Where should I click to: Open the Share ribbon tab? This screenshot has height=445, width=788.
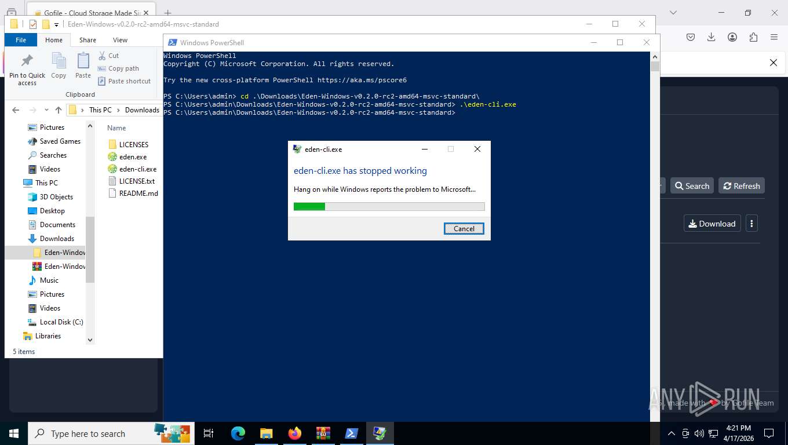click(87, 40)
